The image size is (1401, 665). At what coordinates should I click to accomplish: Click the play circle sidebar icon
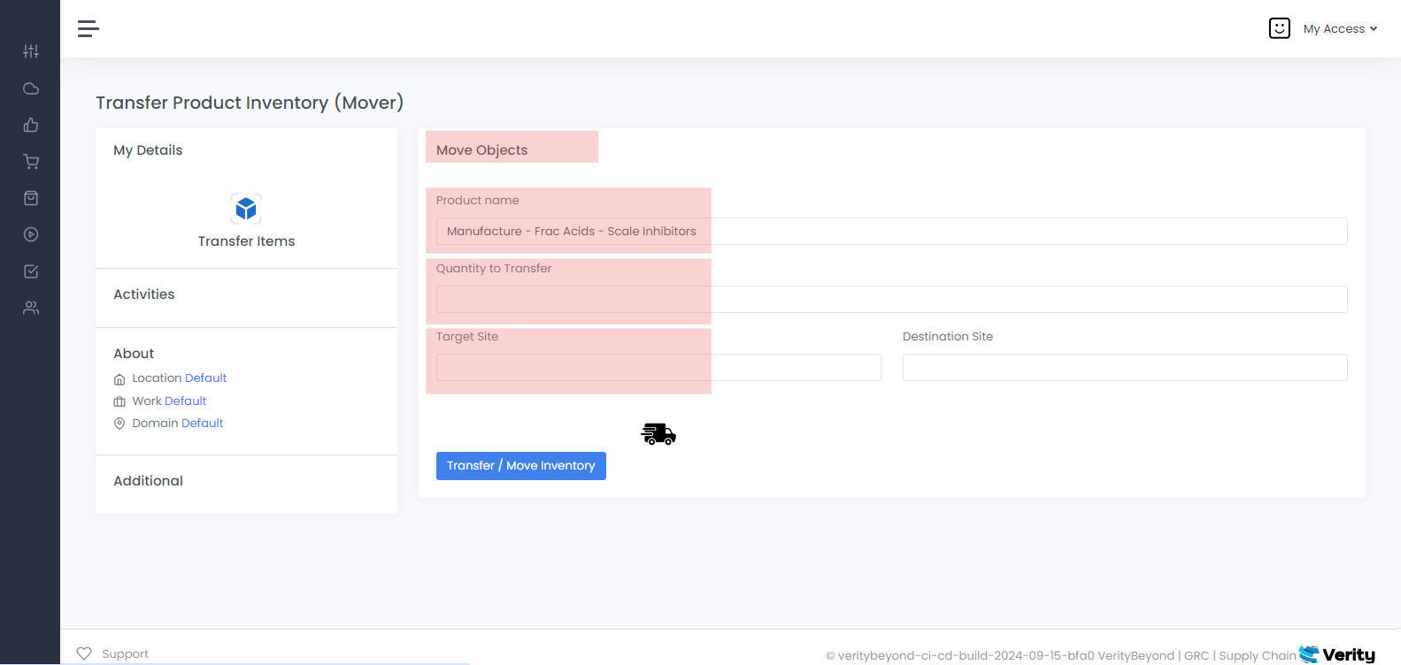[31, 234]
